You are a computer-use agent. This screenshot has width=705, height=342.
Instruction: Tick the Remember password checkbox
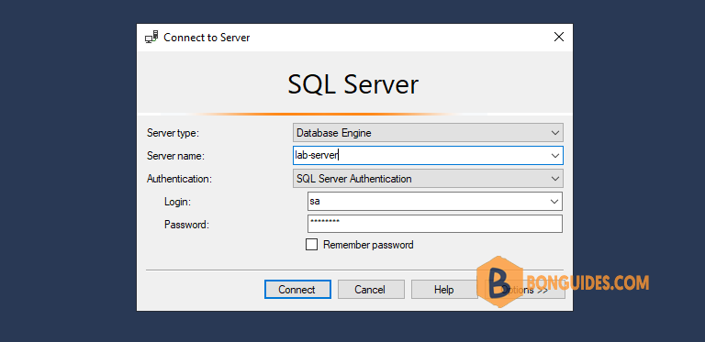pyautogui.click(x=311, y=245)
